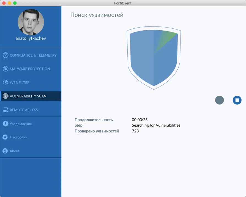
Task: Click the checked count 723
Action: 135,131
